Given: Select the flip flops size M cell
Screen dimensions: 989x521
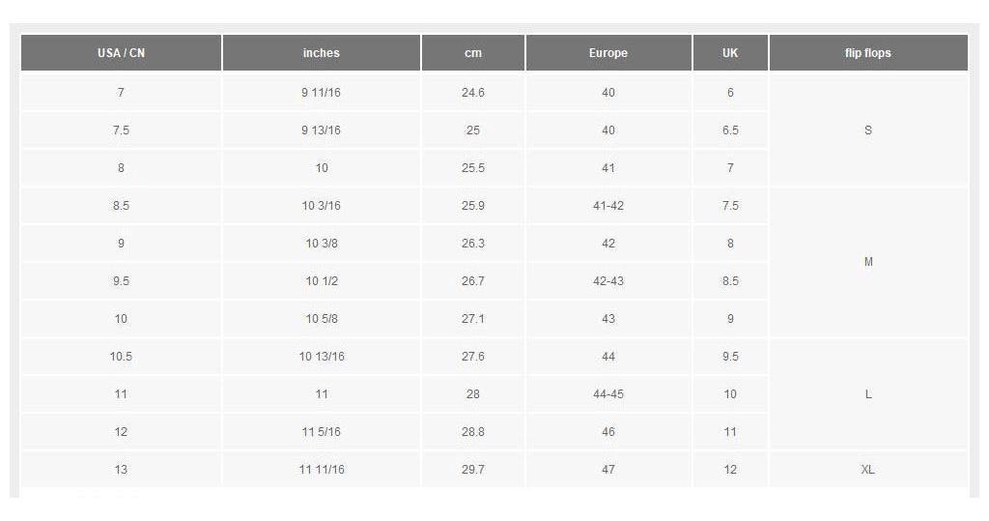Looking at the screenshot, I should pos(867,262).
